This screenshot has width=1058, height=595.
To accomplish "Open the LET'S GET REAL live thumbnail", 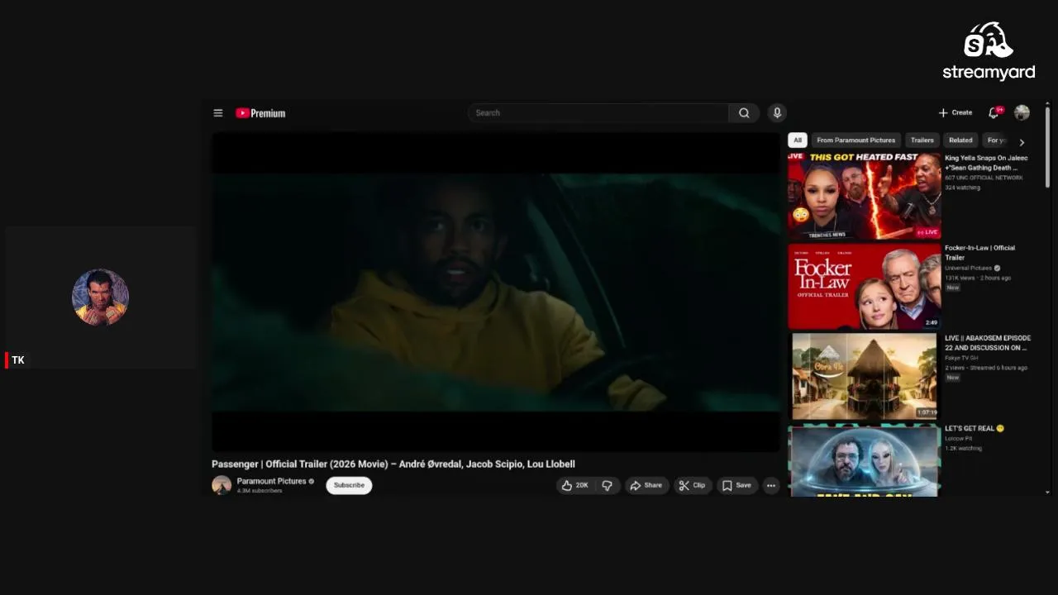I will 864,461.
